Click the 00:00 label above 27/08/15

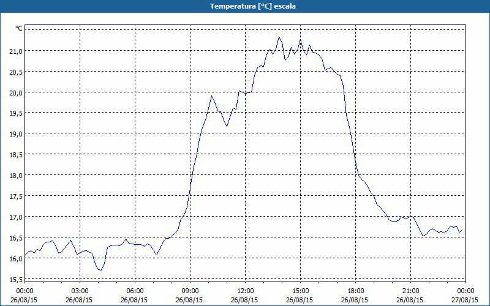tap(466, 291)
